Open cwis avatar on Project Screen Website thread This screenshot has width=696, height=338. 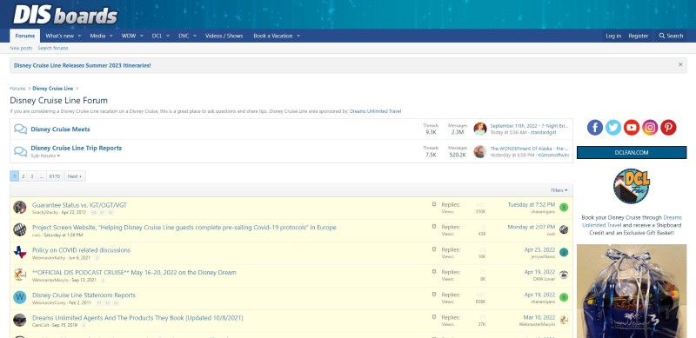pos(19,229)
